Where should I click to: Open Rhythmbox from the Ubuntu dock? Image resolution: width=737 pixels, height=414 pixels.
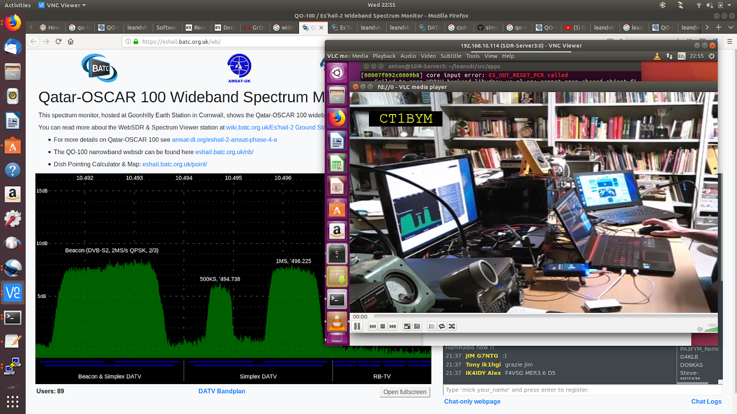point(13,96)
